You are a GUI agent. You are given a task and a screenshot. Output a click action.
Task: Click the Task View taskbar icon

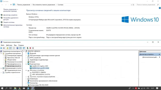click(11, 88)
